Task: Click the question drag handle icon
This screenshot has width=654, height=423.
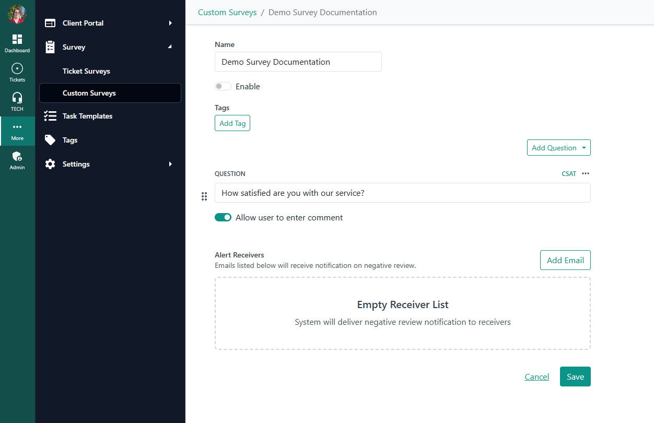Action: pyautogui.click(x=204, y=196)
